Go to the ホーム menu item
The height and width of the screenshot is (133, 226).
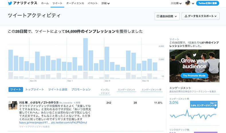[45, 3]
